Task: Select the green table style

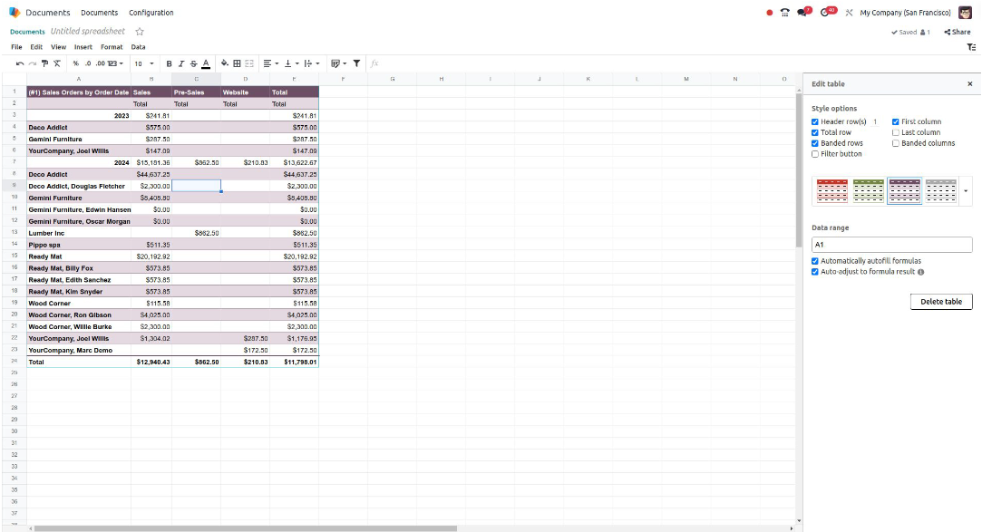Action: coord(868,191)
